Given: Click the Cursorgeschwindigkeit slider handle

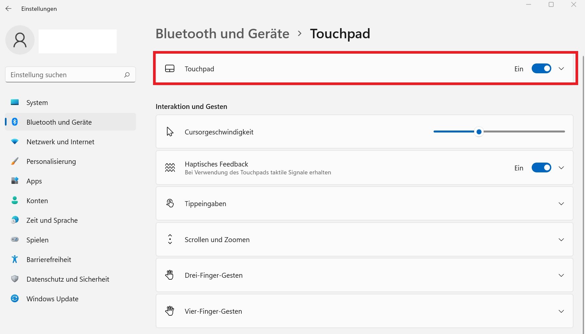Looking at the screenshot, I should 479,132.
